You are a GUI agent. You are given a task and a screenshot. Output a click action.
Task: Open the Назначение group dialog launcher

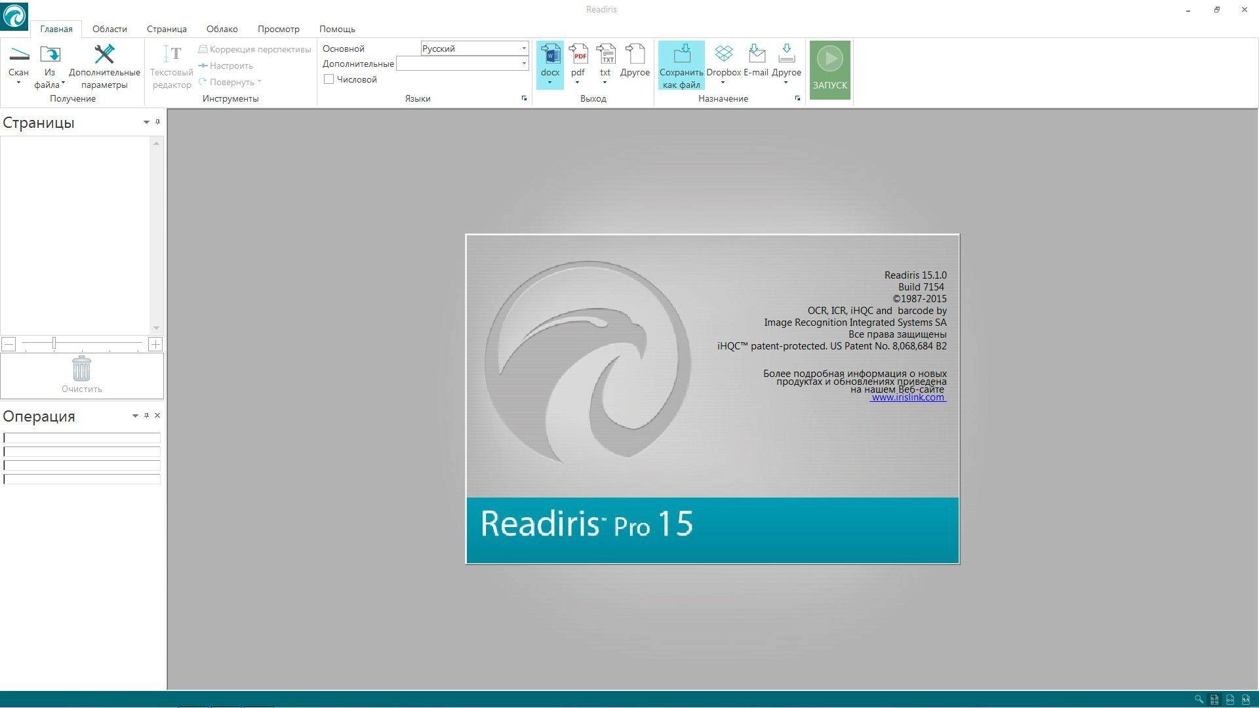(x=797, y=98)
